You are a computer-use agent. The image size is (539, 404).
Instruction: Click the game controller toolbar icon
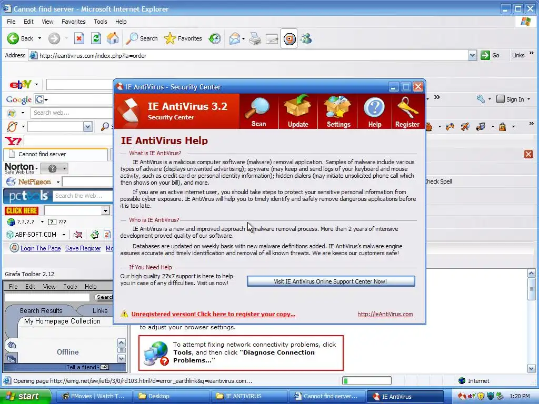click(450, 127)
